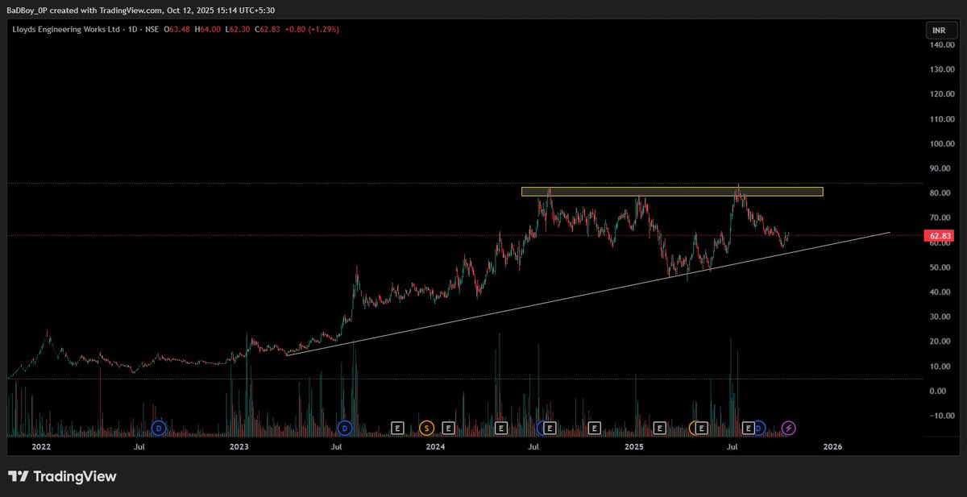Select the white ascending trendline
967x497 pixels.
588,293
